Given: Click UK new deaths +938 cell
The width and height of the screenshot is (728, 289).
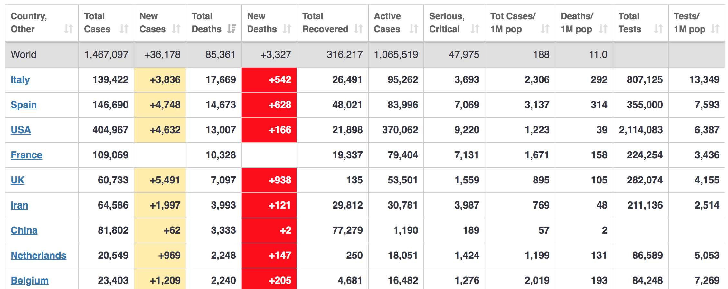Looking at the screenshot, I should [x=269, y=180].
